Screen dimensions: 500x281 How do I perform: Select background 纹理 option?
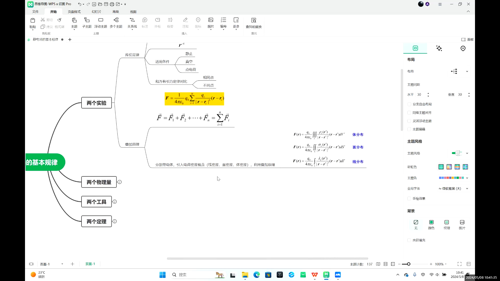click(x=447, y=225)
